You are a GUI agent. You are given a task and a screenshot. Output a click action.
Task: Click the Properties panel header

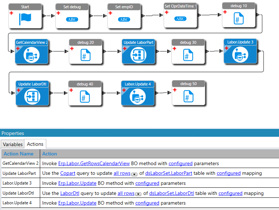click(139, 133)
